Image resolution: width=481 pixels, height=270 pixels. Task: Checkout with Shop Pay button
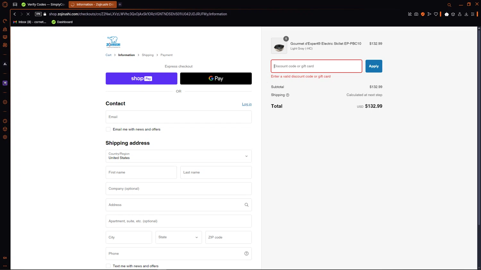(x=141, y=78)
